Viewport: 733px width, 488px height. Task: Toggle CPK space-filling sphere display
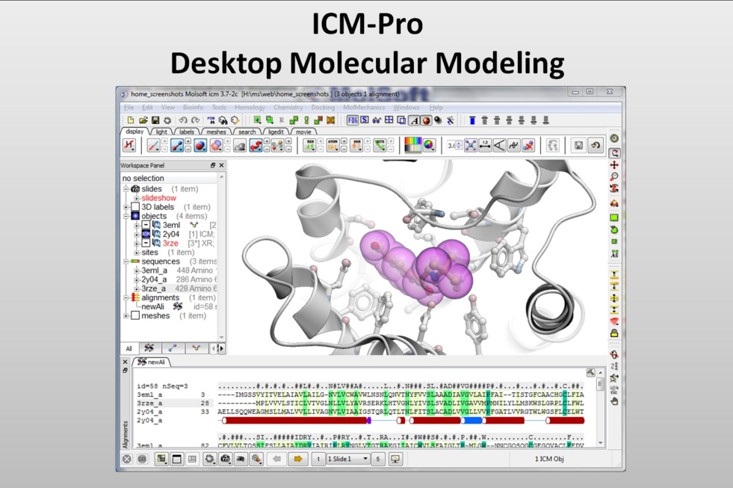[x=200, y=146]
